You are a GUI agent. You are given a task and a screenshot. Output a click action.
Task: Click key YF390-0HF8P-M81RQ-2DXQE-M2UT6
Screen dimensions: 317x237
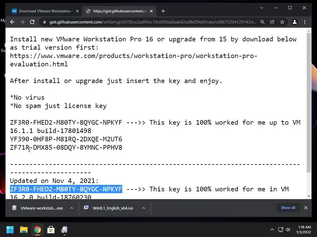(x=66, y=139)
